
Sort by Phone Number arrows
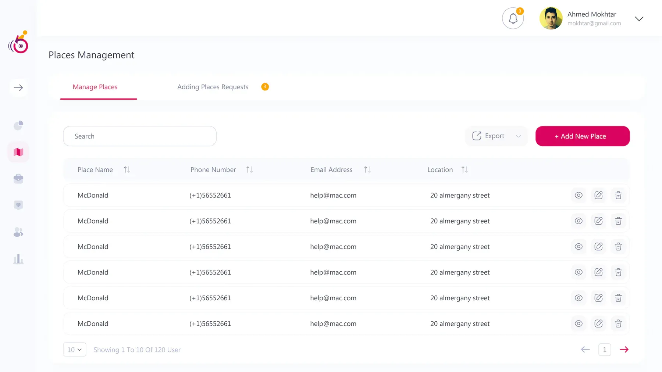pos(249,169)
